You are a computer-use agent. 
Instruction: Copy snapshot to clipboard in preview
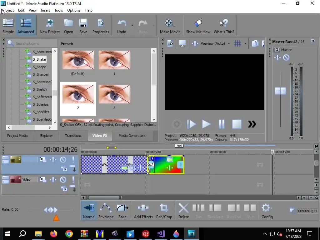255,43
